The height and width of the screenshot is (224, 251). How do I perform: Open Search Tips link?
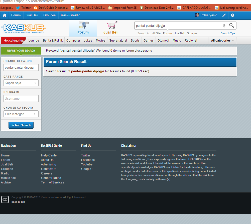[x=228, y=33]
